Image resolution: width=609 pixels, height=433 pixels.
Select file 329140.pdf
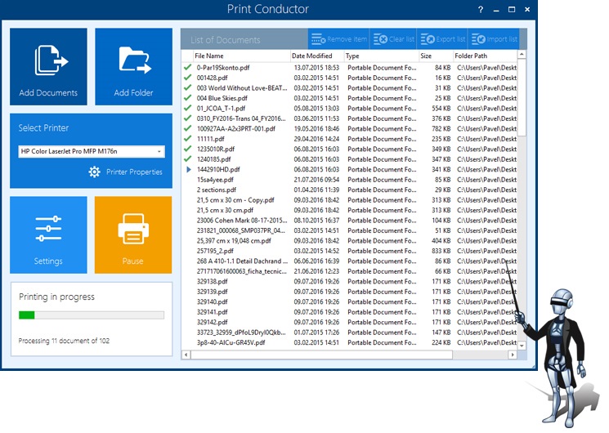pyautogui.click(x=212, y=301)
